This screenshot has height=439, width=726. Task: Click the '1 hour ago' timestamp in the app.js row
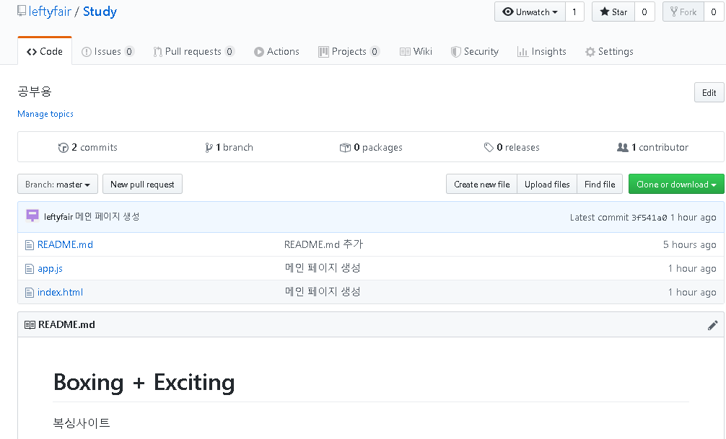[x=692, y=268]
